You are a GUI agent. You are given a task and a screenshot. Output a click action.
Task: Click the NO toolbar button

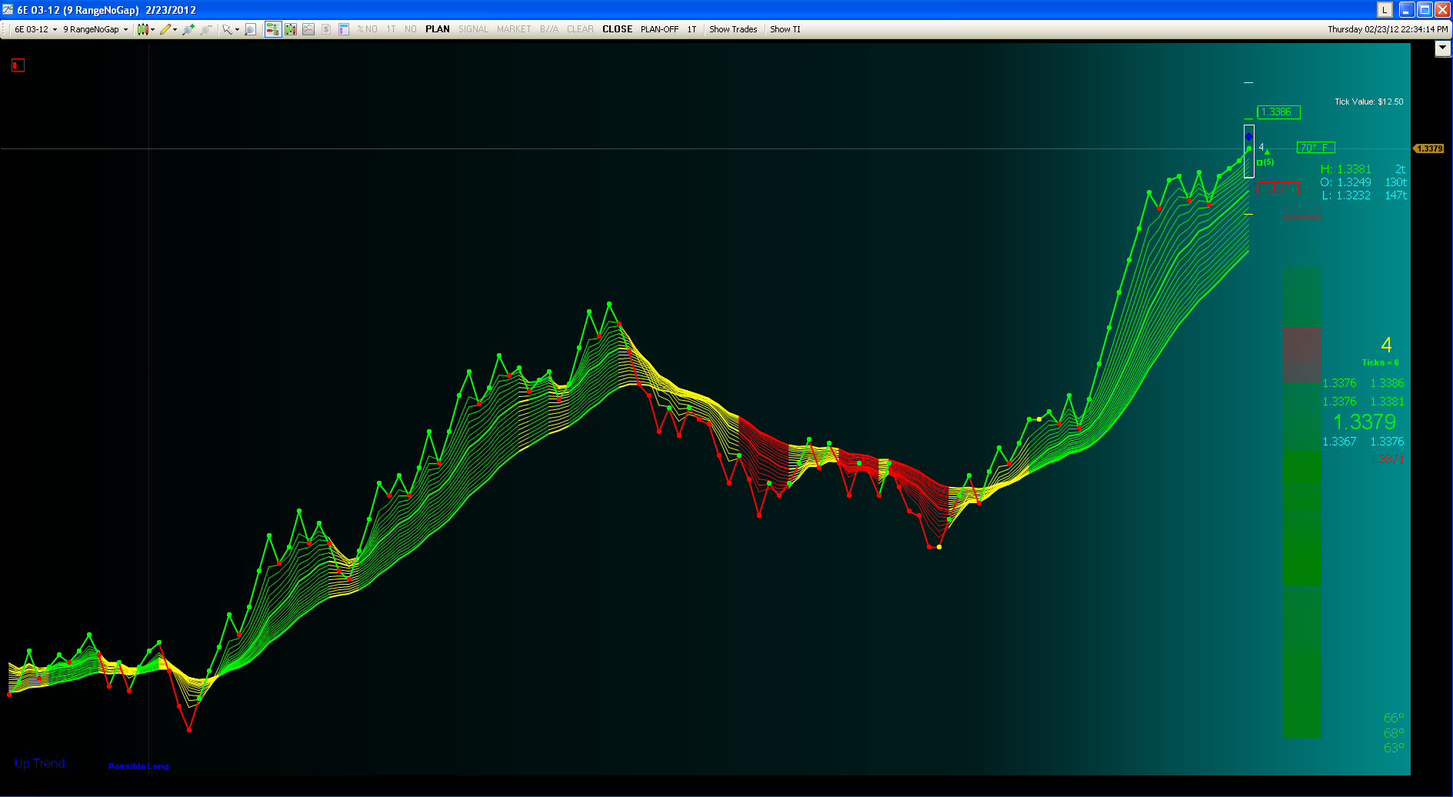point(410,29)
